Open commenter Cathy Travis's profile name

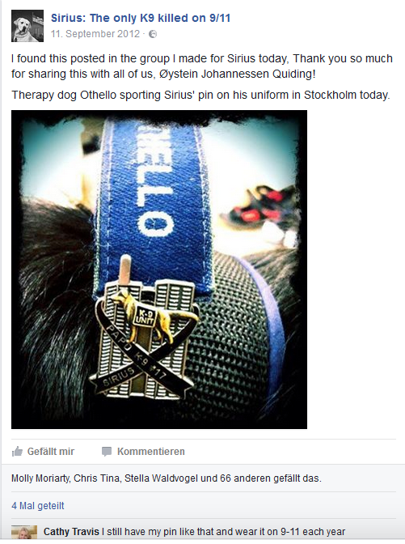pyautogui.click(x=71, y=532)
